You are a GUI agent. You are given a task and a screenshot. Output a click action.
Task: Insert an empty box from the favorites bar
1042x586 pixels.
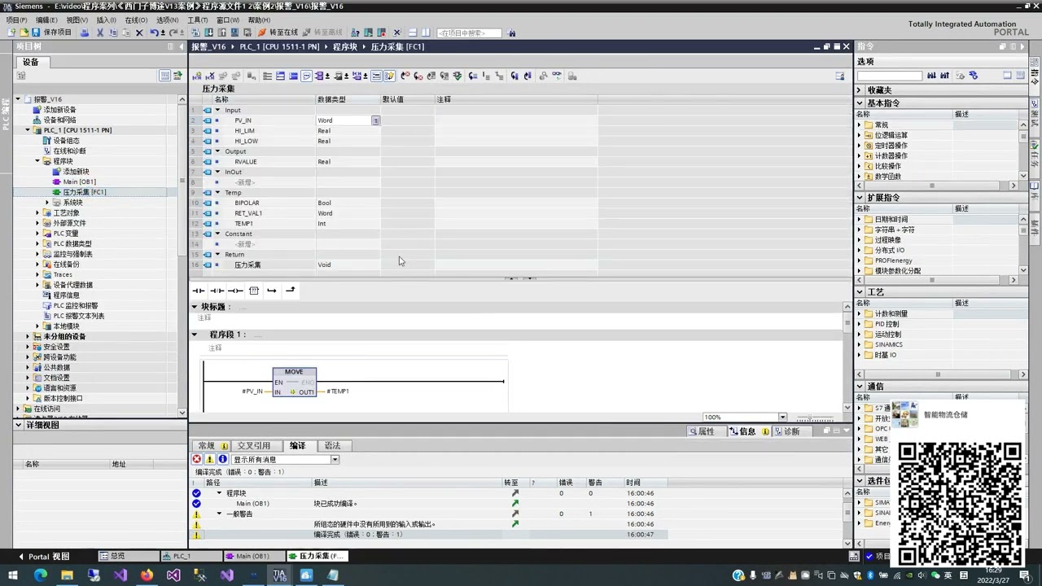point(254,291)
